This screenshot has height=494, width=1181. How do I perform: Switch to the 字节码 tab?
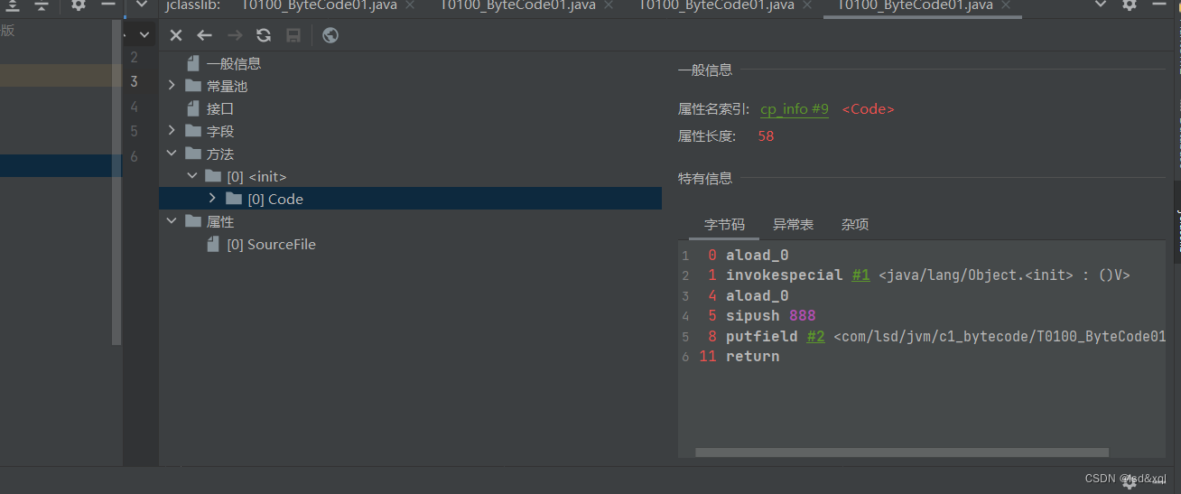pos(724,225)
